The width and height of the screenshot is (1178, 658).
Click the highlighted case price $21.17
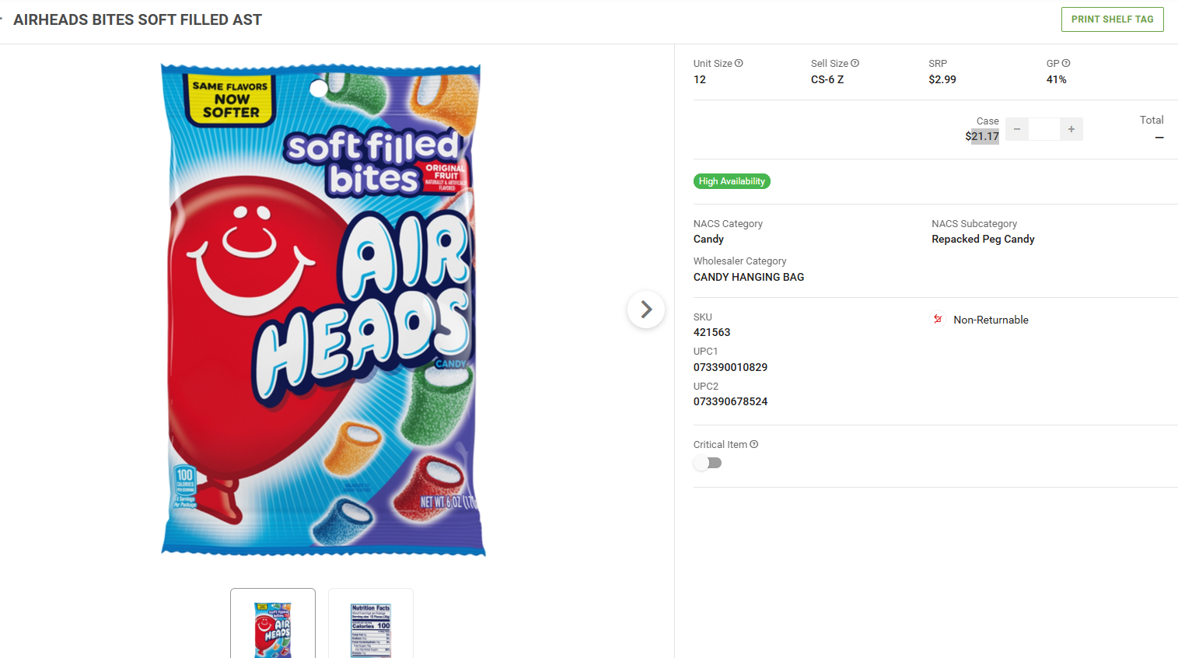pos(982,136)
